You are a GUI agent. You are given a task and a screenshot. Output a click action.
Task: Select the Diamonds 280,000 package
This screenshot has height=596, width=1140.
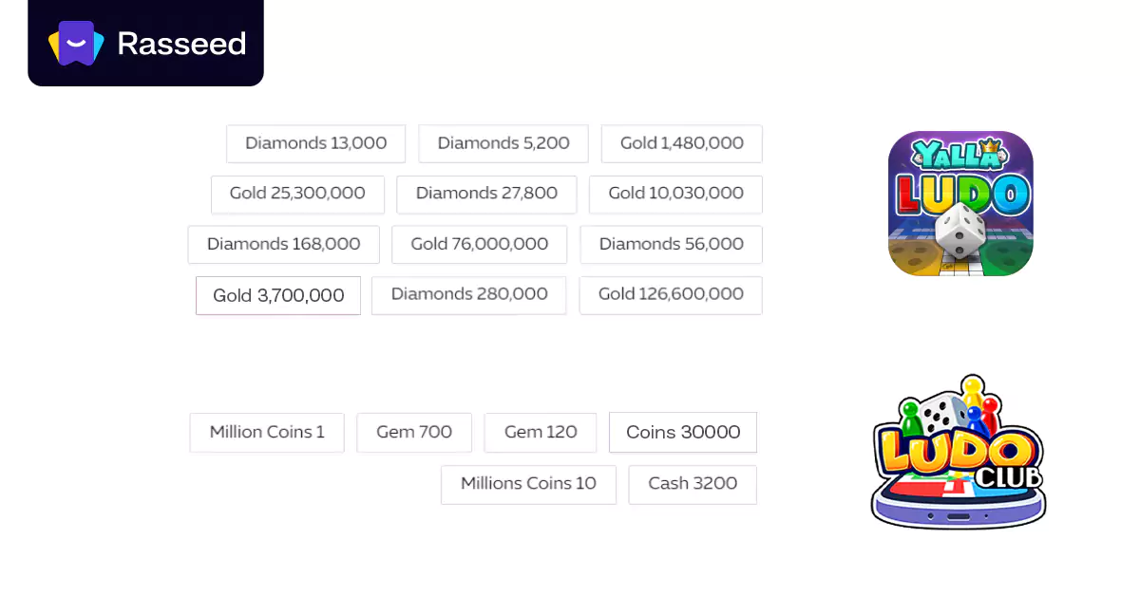pyautogui.click(x=468, y=294)
